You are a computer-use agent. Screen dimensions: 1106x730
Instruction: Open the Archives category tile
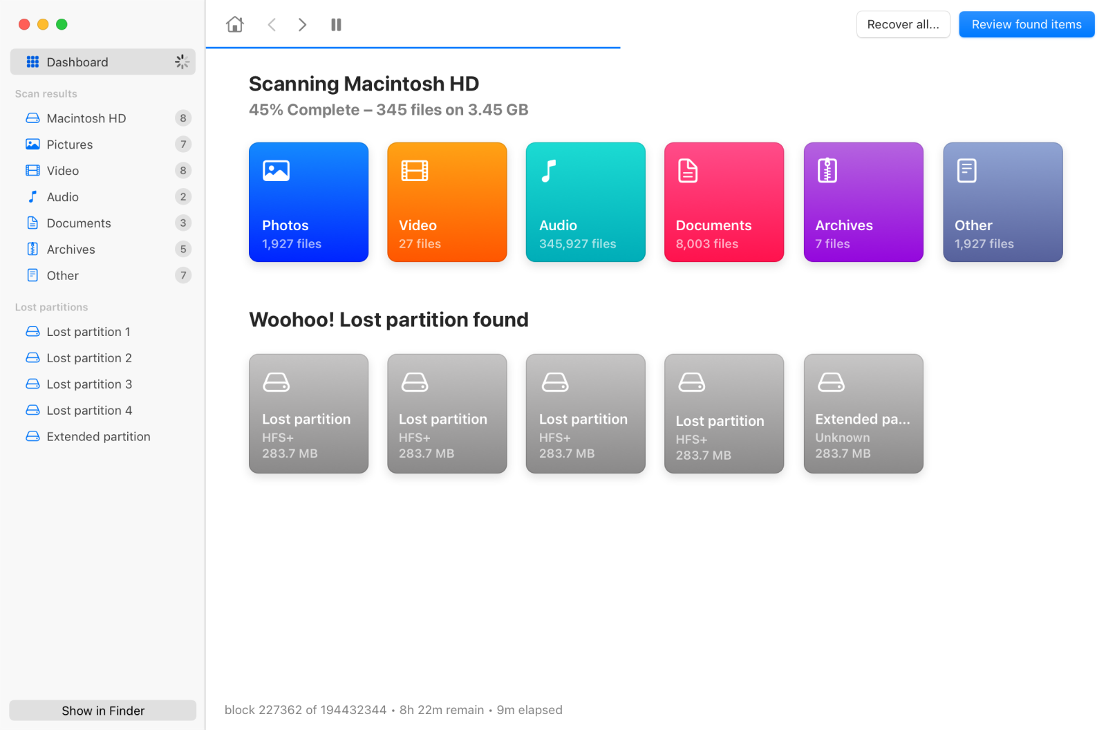[863, 202]
